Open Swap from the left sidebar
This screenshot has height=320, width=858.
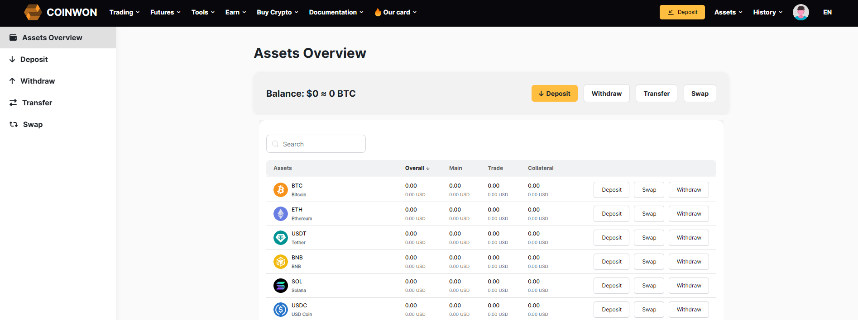(33, 124)
